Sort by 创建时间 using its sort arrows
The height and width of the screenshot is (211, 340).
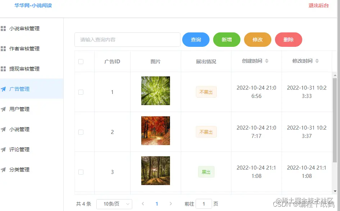pos(267,61)
